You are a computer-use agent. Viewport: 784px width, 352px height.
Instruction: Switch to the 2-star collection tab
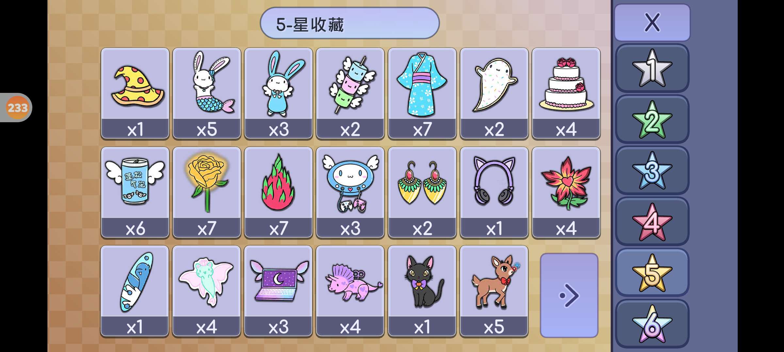pyautogui.click(x=652, y=119)
